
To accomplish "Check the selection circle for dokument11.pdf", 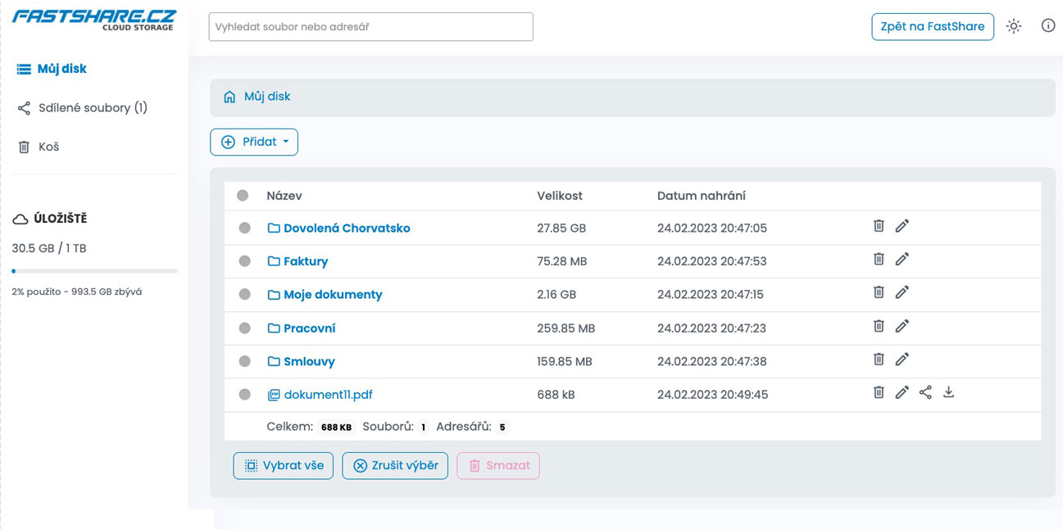I will 244,395.
